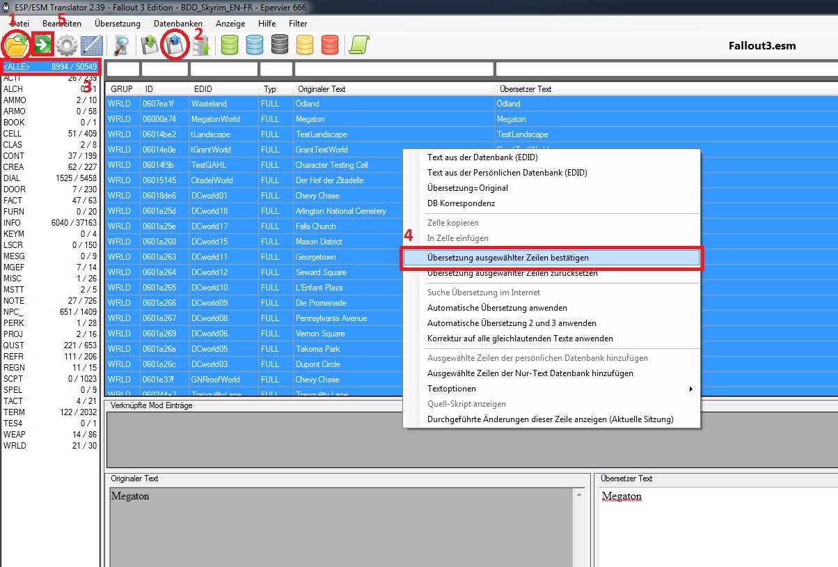Select 'Übersetzung=Original' in context menu
The height and width of the screenshot is (567, 838).
tap(553, 188)
